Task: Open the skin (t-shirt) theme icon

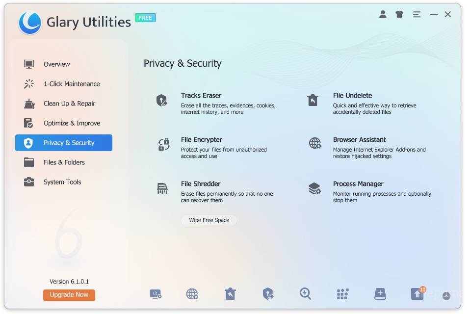Action: (399, 14)
